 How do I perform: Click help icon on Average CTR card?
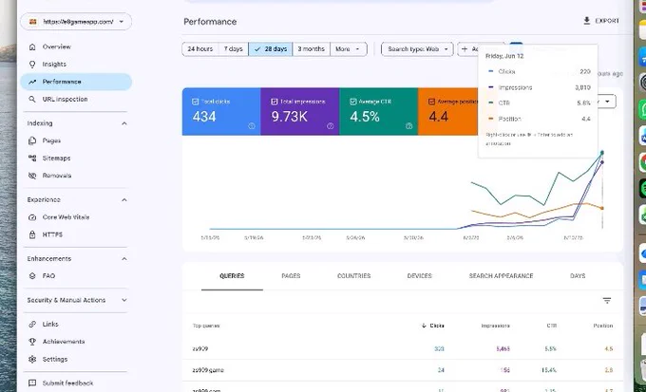[408, 126]
